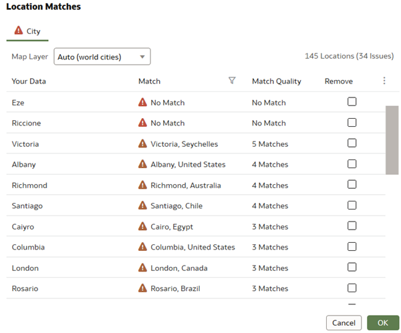Open the three-dot options menu
Image resolution: width=401 pixels, height=333 pixels.
(384, 81)
